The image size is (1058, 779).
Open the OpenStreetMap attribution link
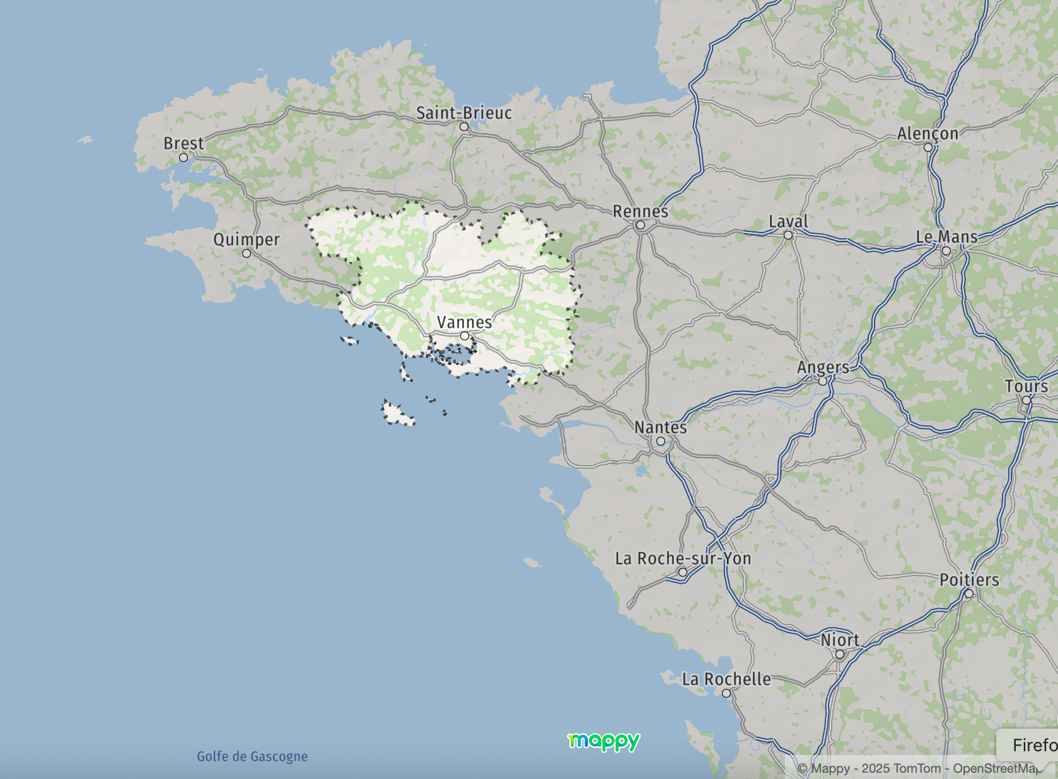996,768
